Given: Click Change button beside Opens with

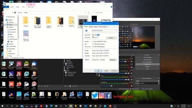Looking at the screenshot, I should click(x=111, y=38).
